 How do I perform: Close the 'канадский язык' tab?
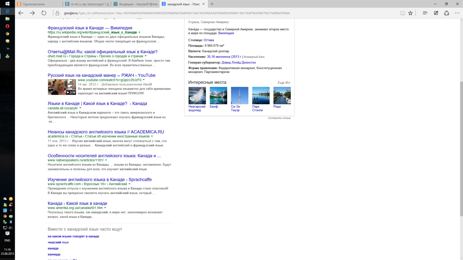click(x=203, y=4)
